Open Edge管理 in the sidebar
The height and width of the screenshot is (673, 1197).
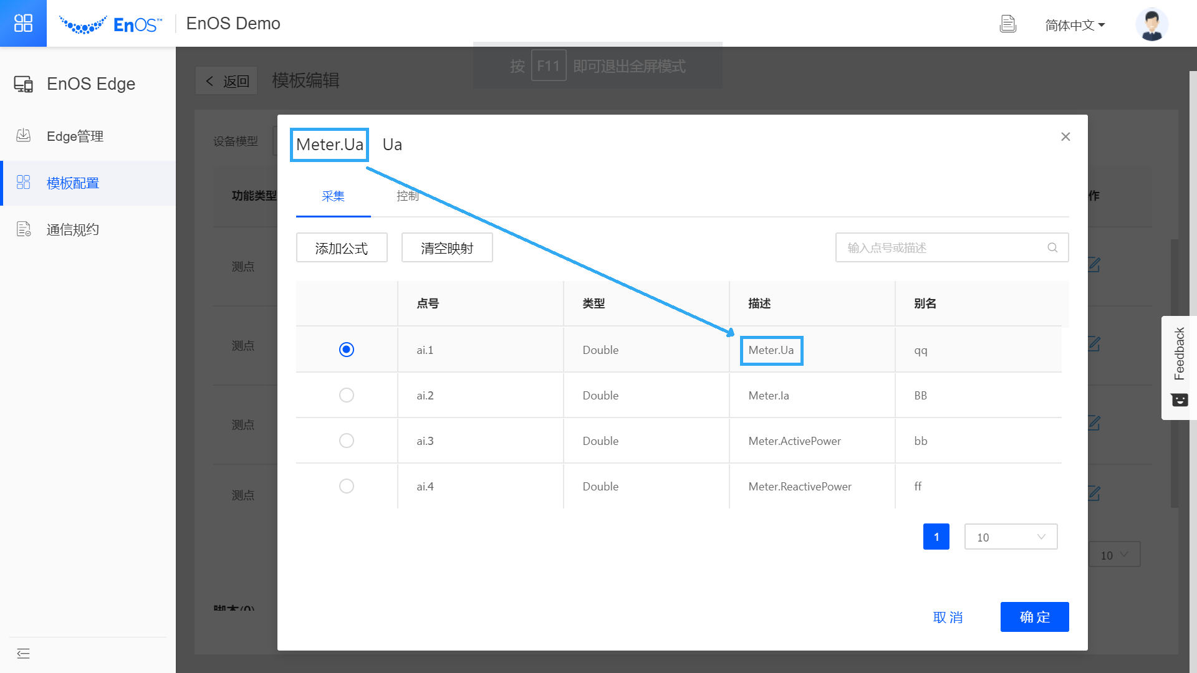tap(88, 136)
